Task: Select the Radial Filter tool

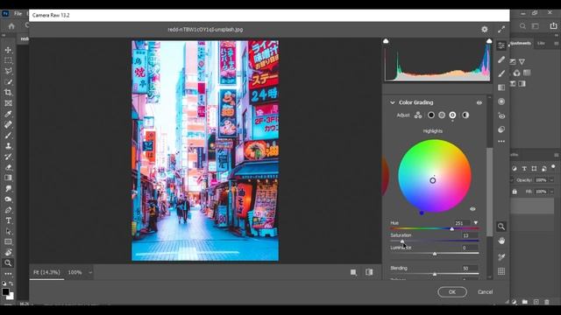Action: click(x=501, y=101)
